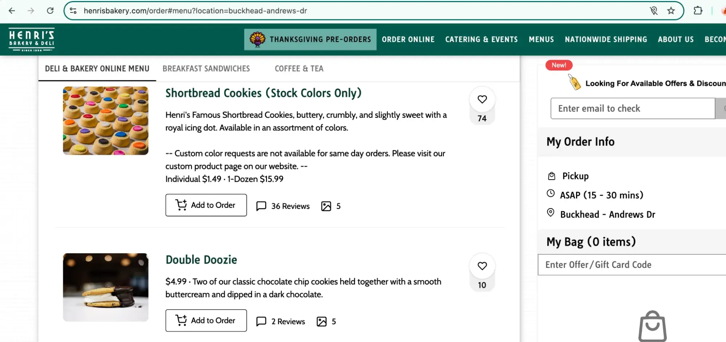Switch to the Coffee & Tea tab

pyautogui.click(x=299, y=69)
